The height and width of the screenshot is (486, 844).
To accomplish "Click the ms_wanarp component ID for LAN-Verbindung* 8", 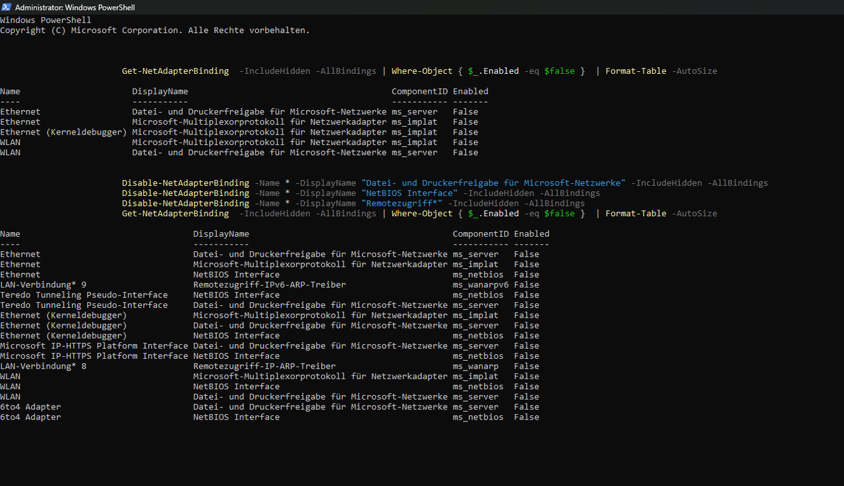I will click(x=475, y=366).
